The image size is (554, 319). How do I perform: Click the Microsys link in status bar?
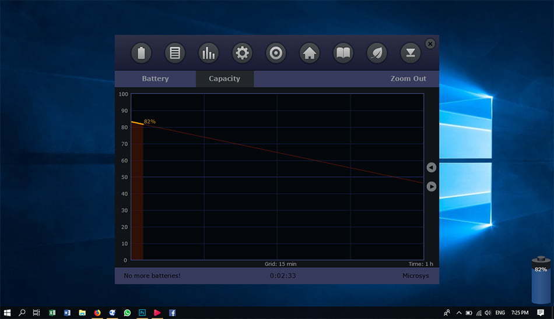(415, 275)
